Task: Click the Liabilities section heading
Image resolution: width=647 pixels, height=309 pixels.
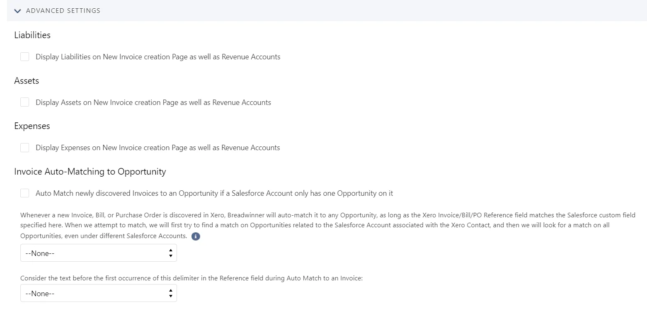Action: [32, 35]
